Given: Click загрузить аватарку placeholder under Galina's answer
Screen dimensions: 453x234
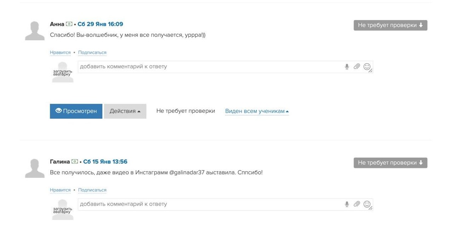Looking at the screenshot, I should tap(63, 210).
